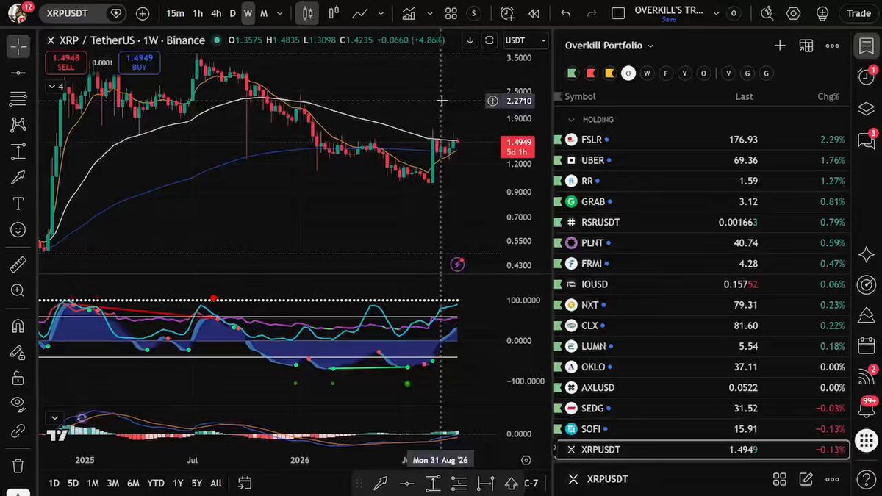Switch to the 4h timeframe

tap(216, 13)
